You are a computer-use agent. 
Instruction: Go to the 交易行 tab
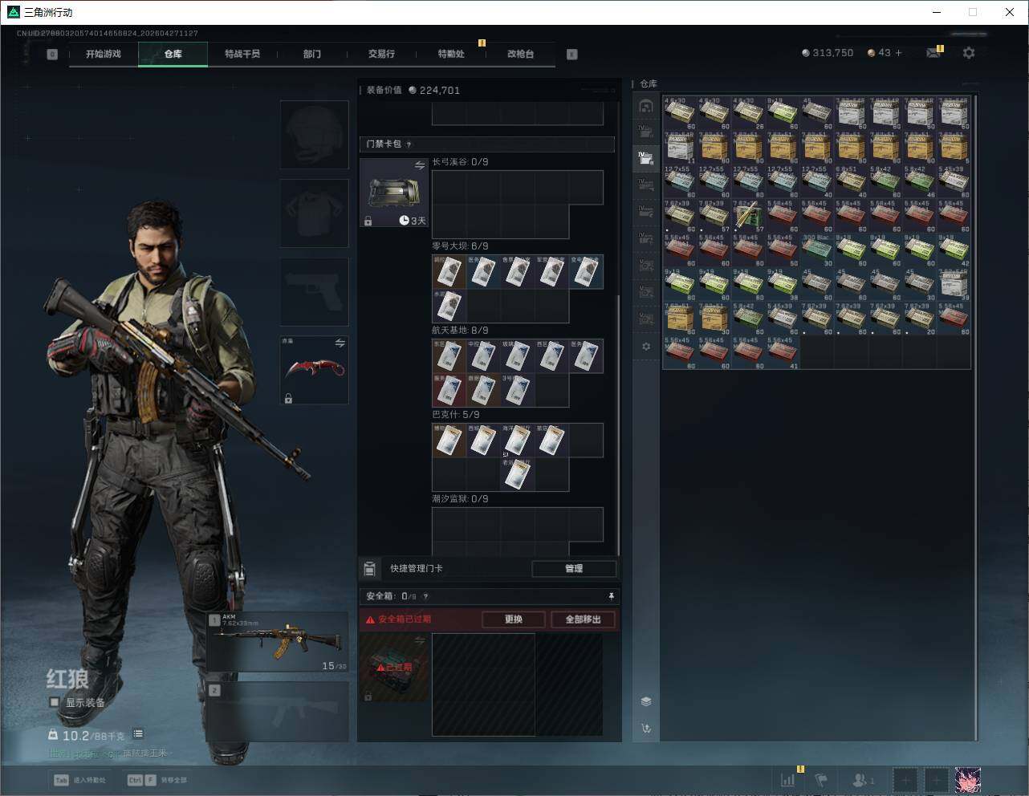coord(381,54)
